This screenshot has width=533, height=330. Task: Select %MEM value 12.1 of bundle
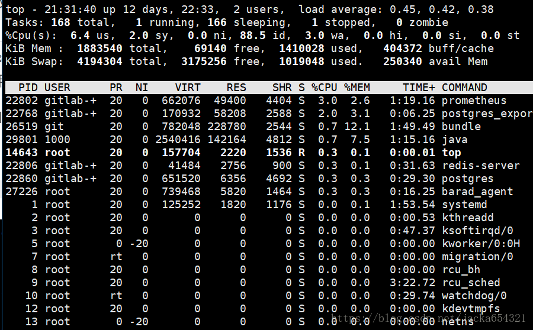point(357,127)
